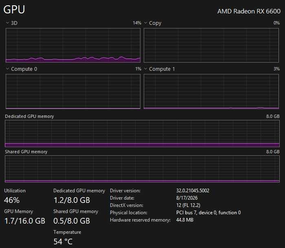Click the Hardware reserved memory label
The height and width of the screenshot is (248, 285).
140,220
